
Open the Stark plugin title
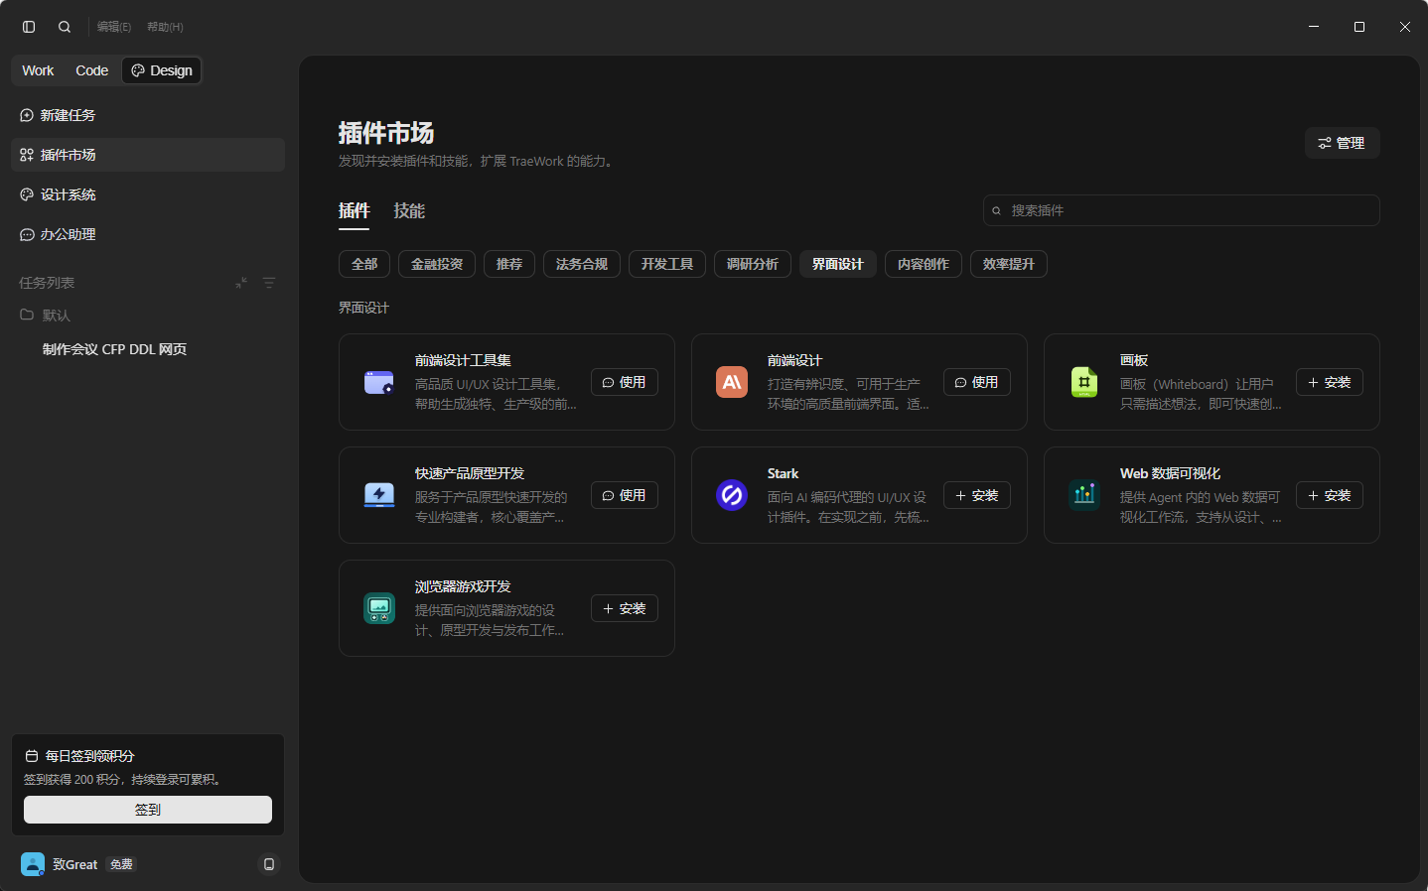click(x=783, y=473)
